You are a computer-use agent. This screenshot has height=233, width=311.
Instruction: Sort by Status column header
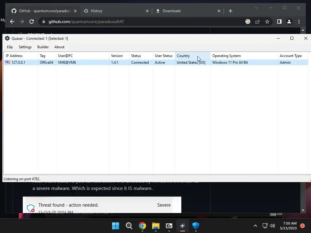coord(141,56)
